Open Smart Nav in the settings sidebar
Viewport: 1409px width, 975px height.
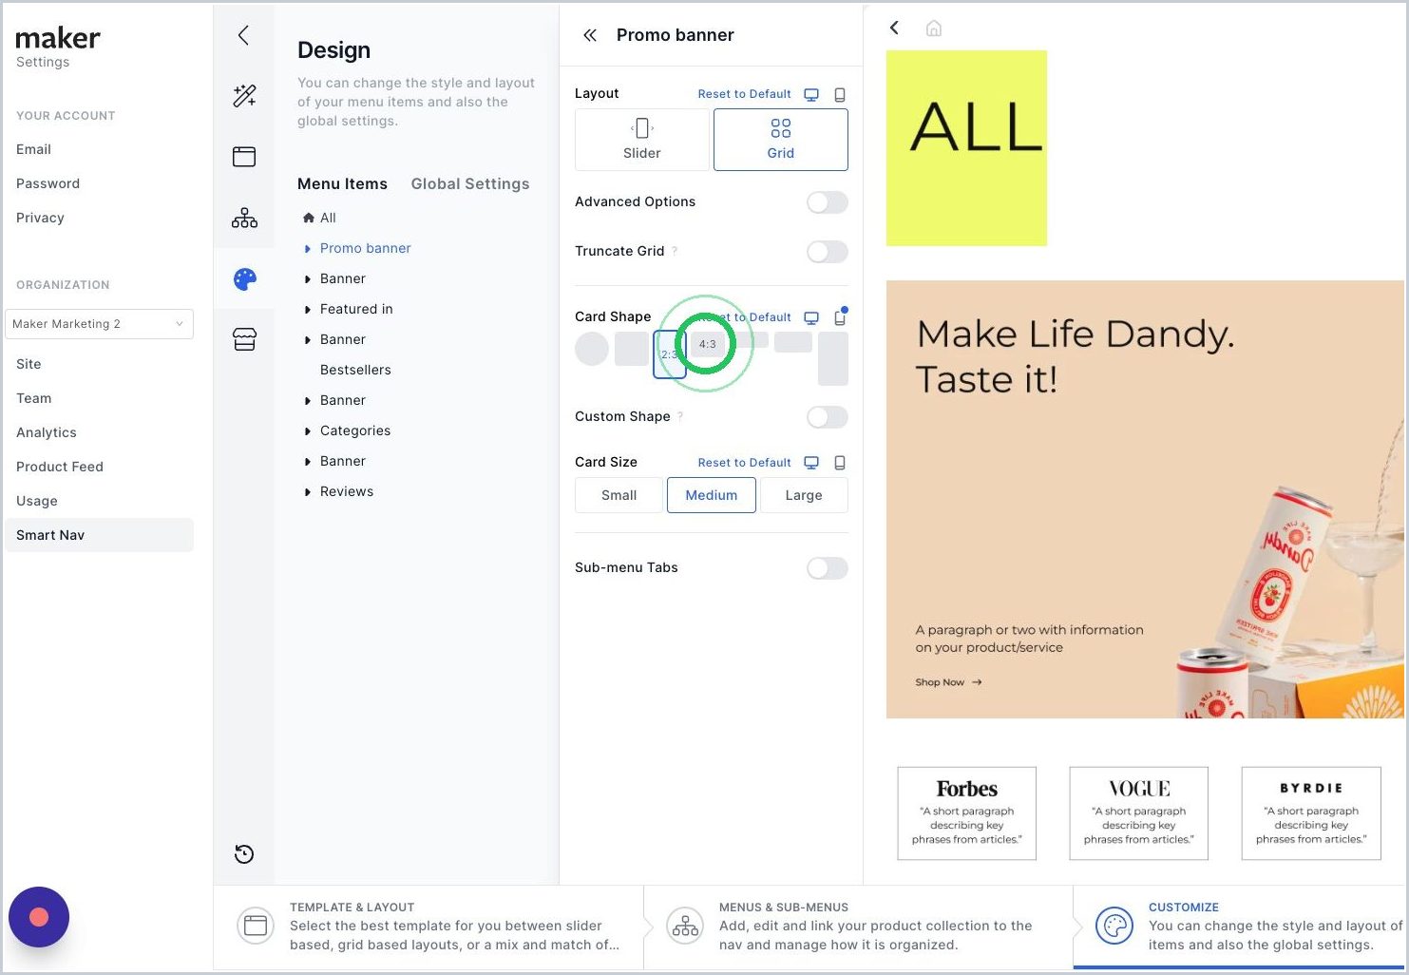pyautogui.click(x=99, y=535)
